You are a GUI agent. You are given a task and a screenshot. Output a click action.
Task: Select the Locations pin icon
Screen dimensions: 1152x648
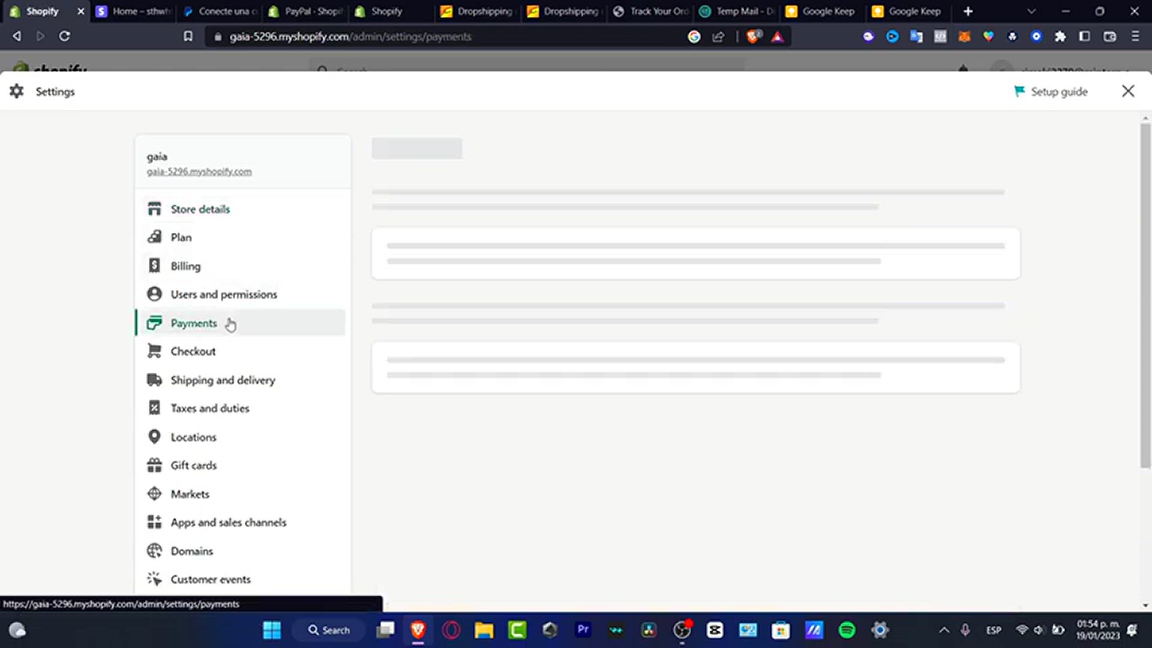point(154,436)
